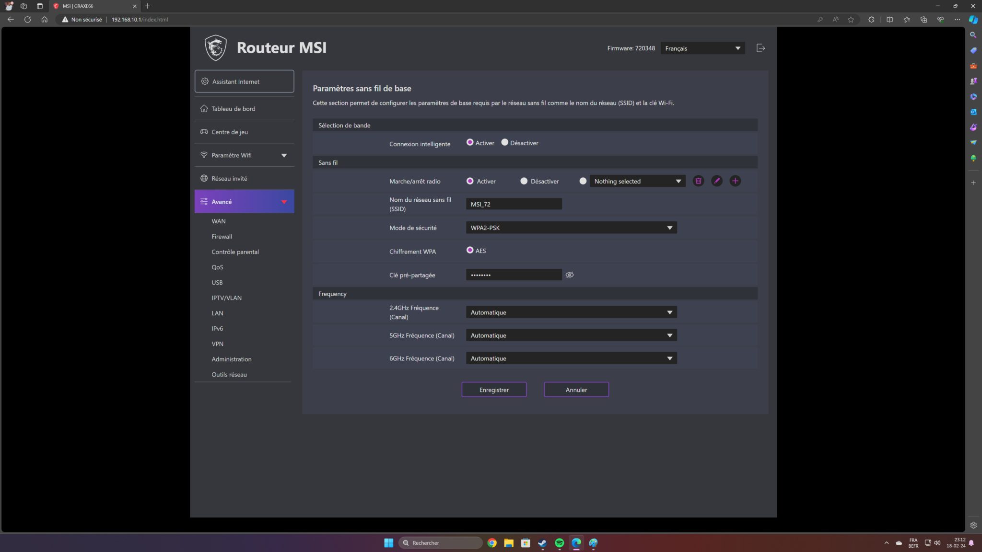Screen dimensions: 982x552
Task: Click the plus add icon in radio row
Action: pyautogui.click(x=735, y=181)
